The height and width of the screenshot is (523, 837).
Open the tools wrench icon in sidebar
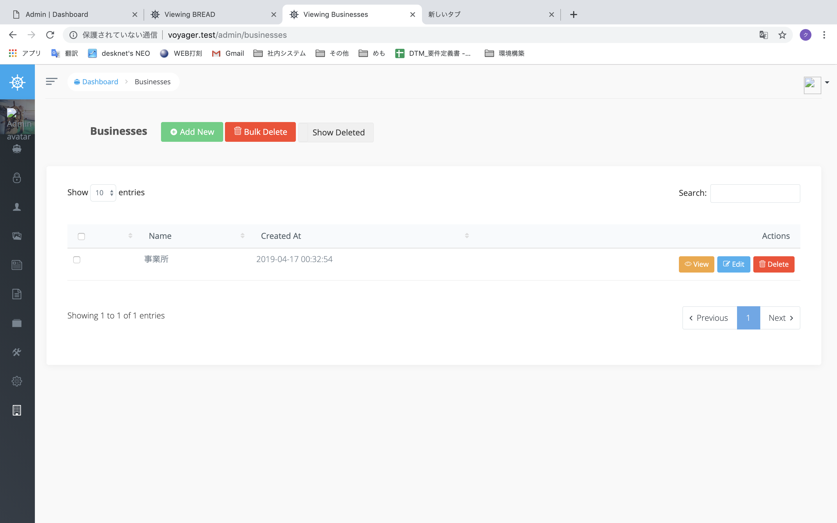click(17, 352)
